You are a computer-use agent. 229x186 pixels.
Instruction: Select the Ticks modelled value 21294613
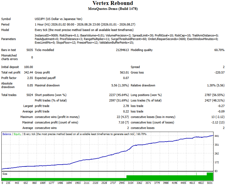click(x=122, y=50)
